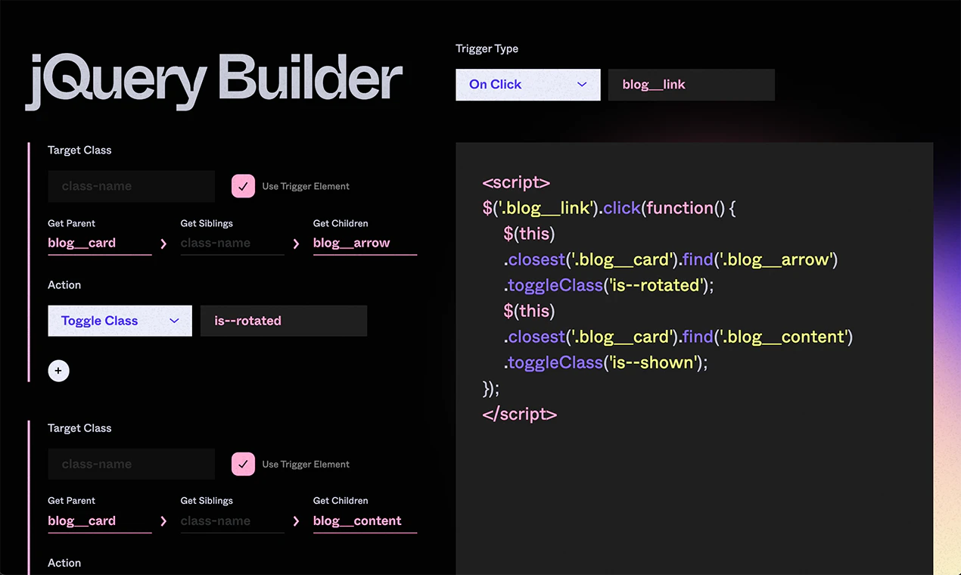
Task: Click the code line finding '.blog__content'
Action: (x=678, y=337)
